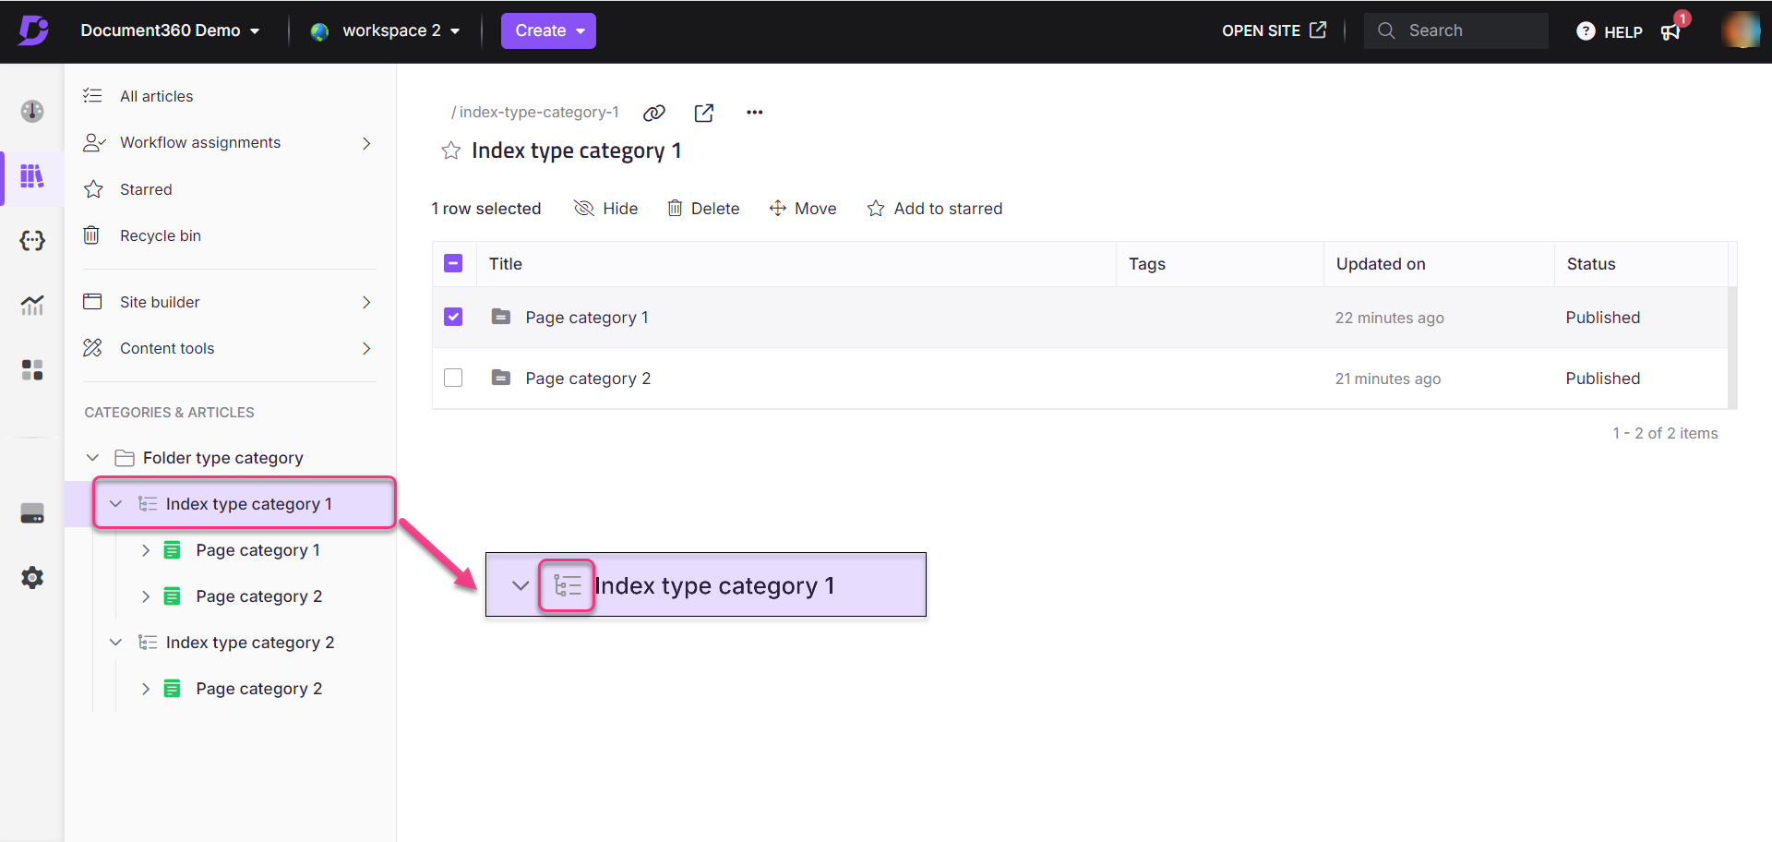Click the HELP button label
1772x842 pixels.
tap(1623, 32)
